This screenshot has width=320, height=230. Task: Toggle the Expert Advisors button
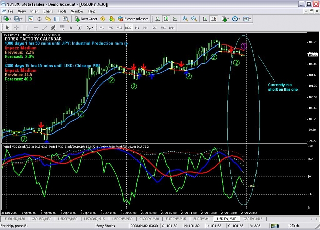coord(133,19)
